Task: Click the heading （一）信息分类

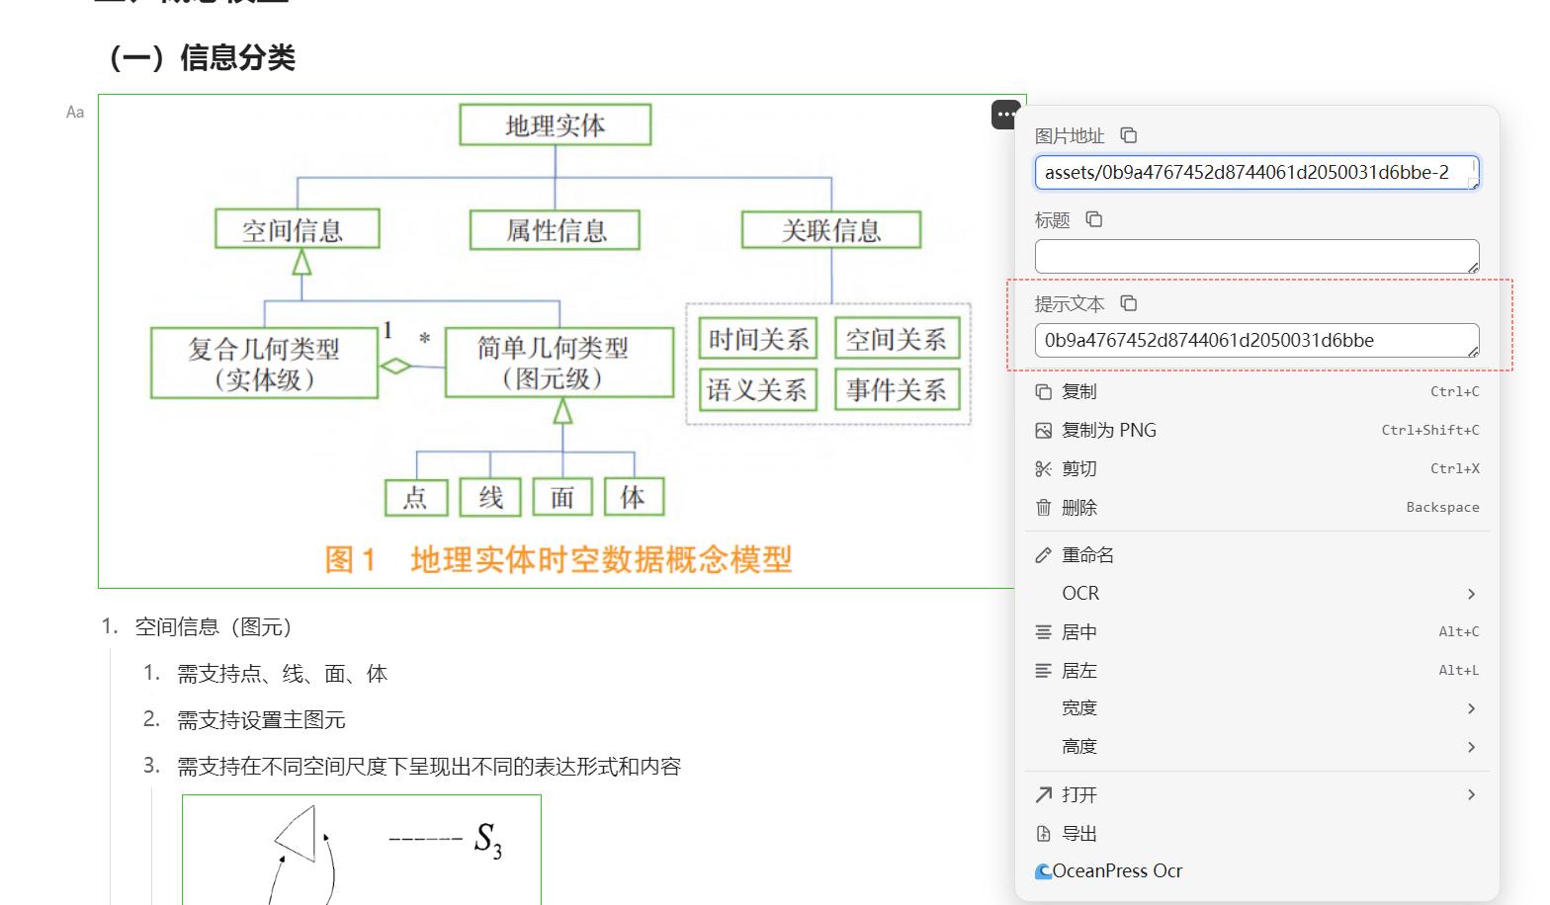Action: click(199, 58)
